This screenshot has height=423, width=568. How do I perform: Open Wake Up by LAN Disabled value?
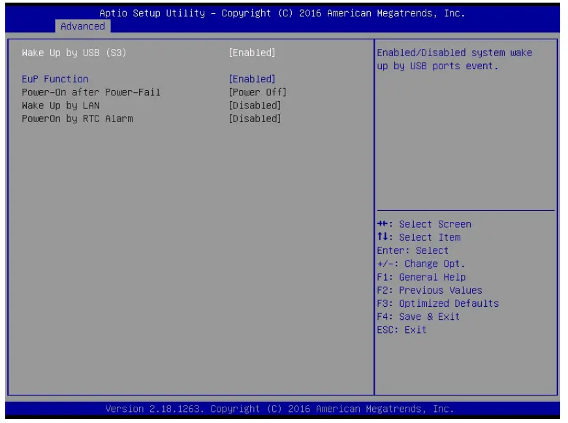[x=255, y=105]
